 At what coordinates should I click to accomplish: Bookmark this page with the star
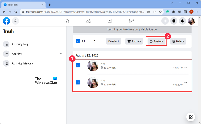(x=160, y=12)
